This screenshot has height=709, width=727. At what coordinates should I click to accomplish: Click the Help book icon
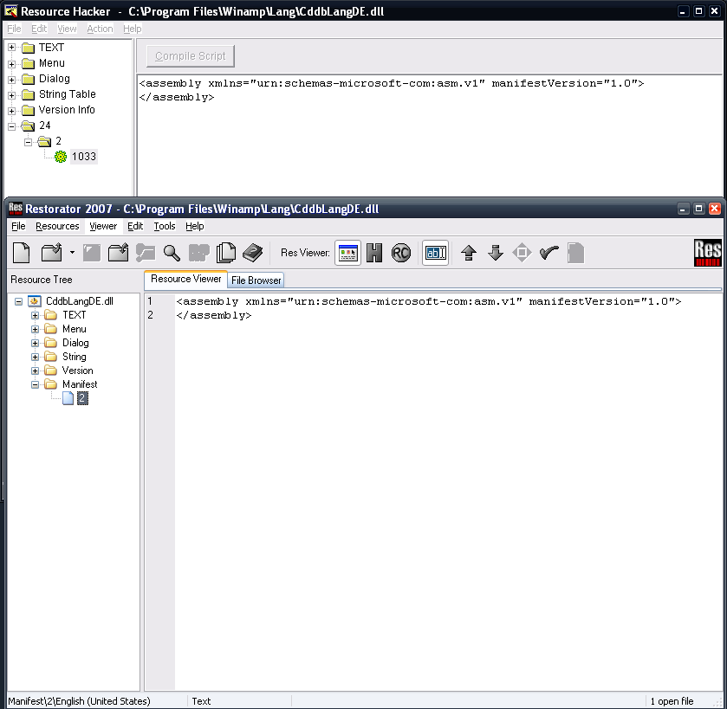pos(253,253)
